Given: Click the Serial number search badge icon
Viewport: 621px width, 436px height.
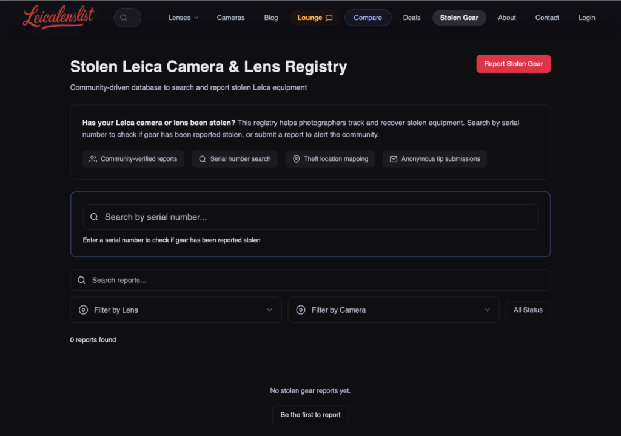Looking at the screenshot, I should coord(203,159).
